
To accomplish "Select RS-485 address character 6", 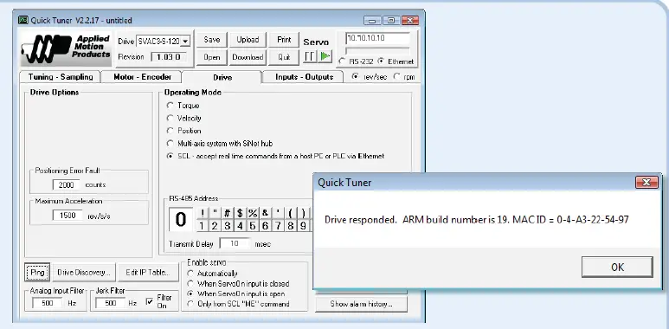I will (x=266, y=226).
